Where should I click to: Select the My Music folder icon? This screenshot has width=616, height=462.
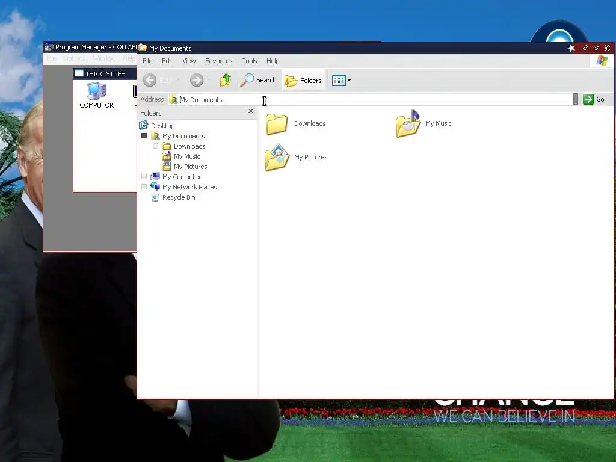pyautogui.click(x=408, y=124)
